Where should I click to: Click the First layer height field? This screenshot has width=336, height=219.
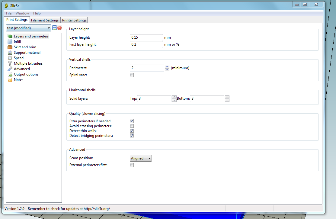pyautogui.click(x=146, y=44)
